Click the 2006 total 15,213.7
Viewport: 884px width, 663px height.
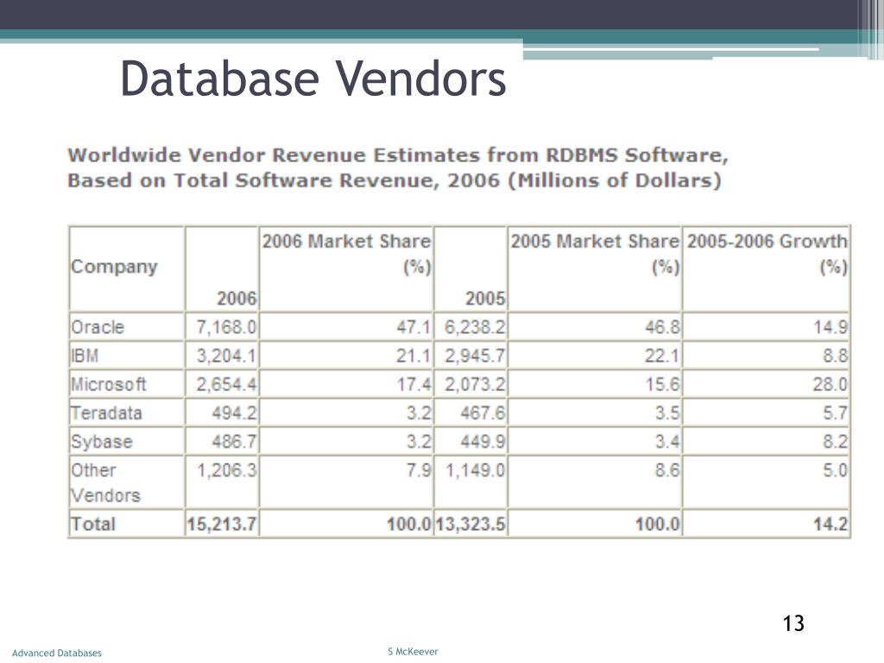point(222,524)
